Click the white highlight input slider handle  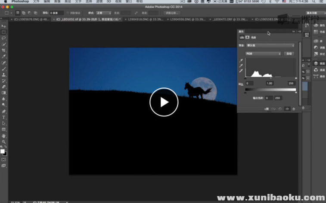click(x=295, y=78)
